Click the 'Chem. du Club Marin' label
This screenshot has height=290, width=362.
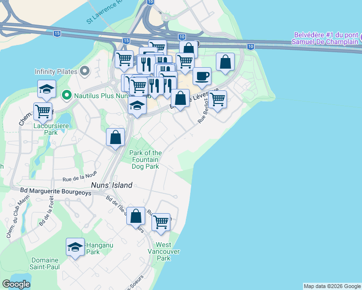click(18, 217)
